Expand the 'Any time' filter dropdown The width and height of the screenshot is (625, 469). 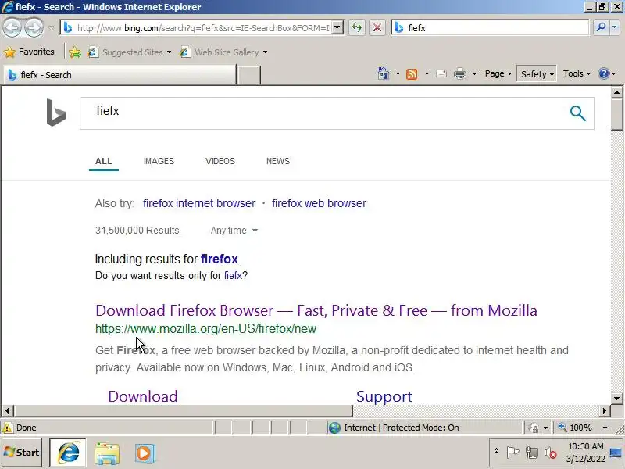pyautogui.click(x=234, y=231)
